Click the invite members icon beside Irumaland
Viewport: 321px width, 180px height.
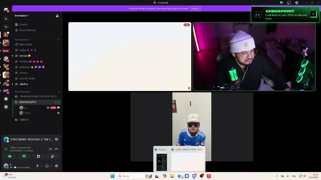coord(57,15)
